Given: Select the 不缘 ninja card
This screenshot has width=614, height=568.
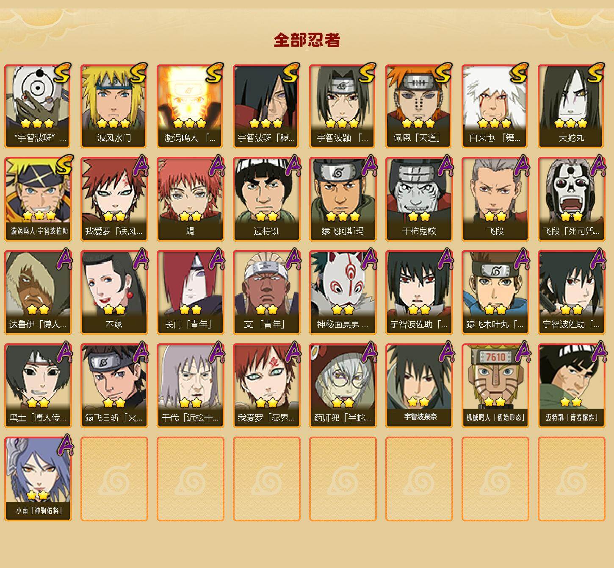Looking at the screenshot, I should 114,292.
